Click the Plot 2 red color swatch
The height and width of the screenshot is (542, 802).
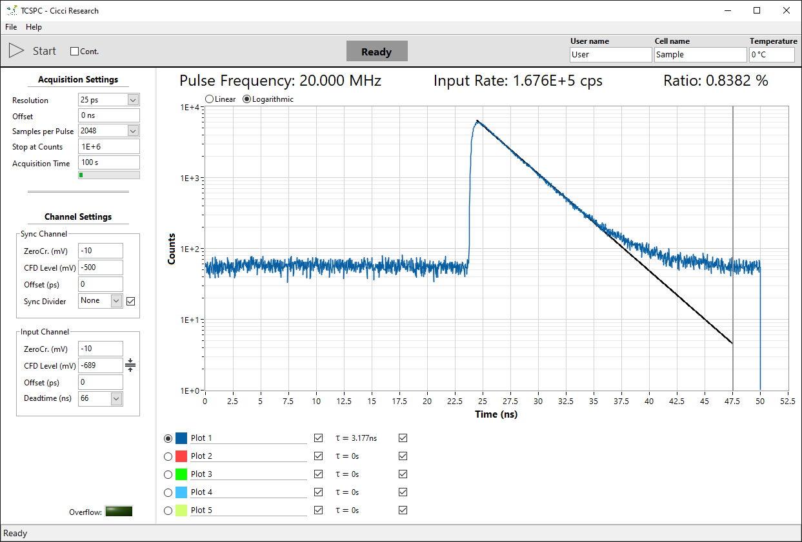click(x=181, y=456)
